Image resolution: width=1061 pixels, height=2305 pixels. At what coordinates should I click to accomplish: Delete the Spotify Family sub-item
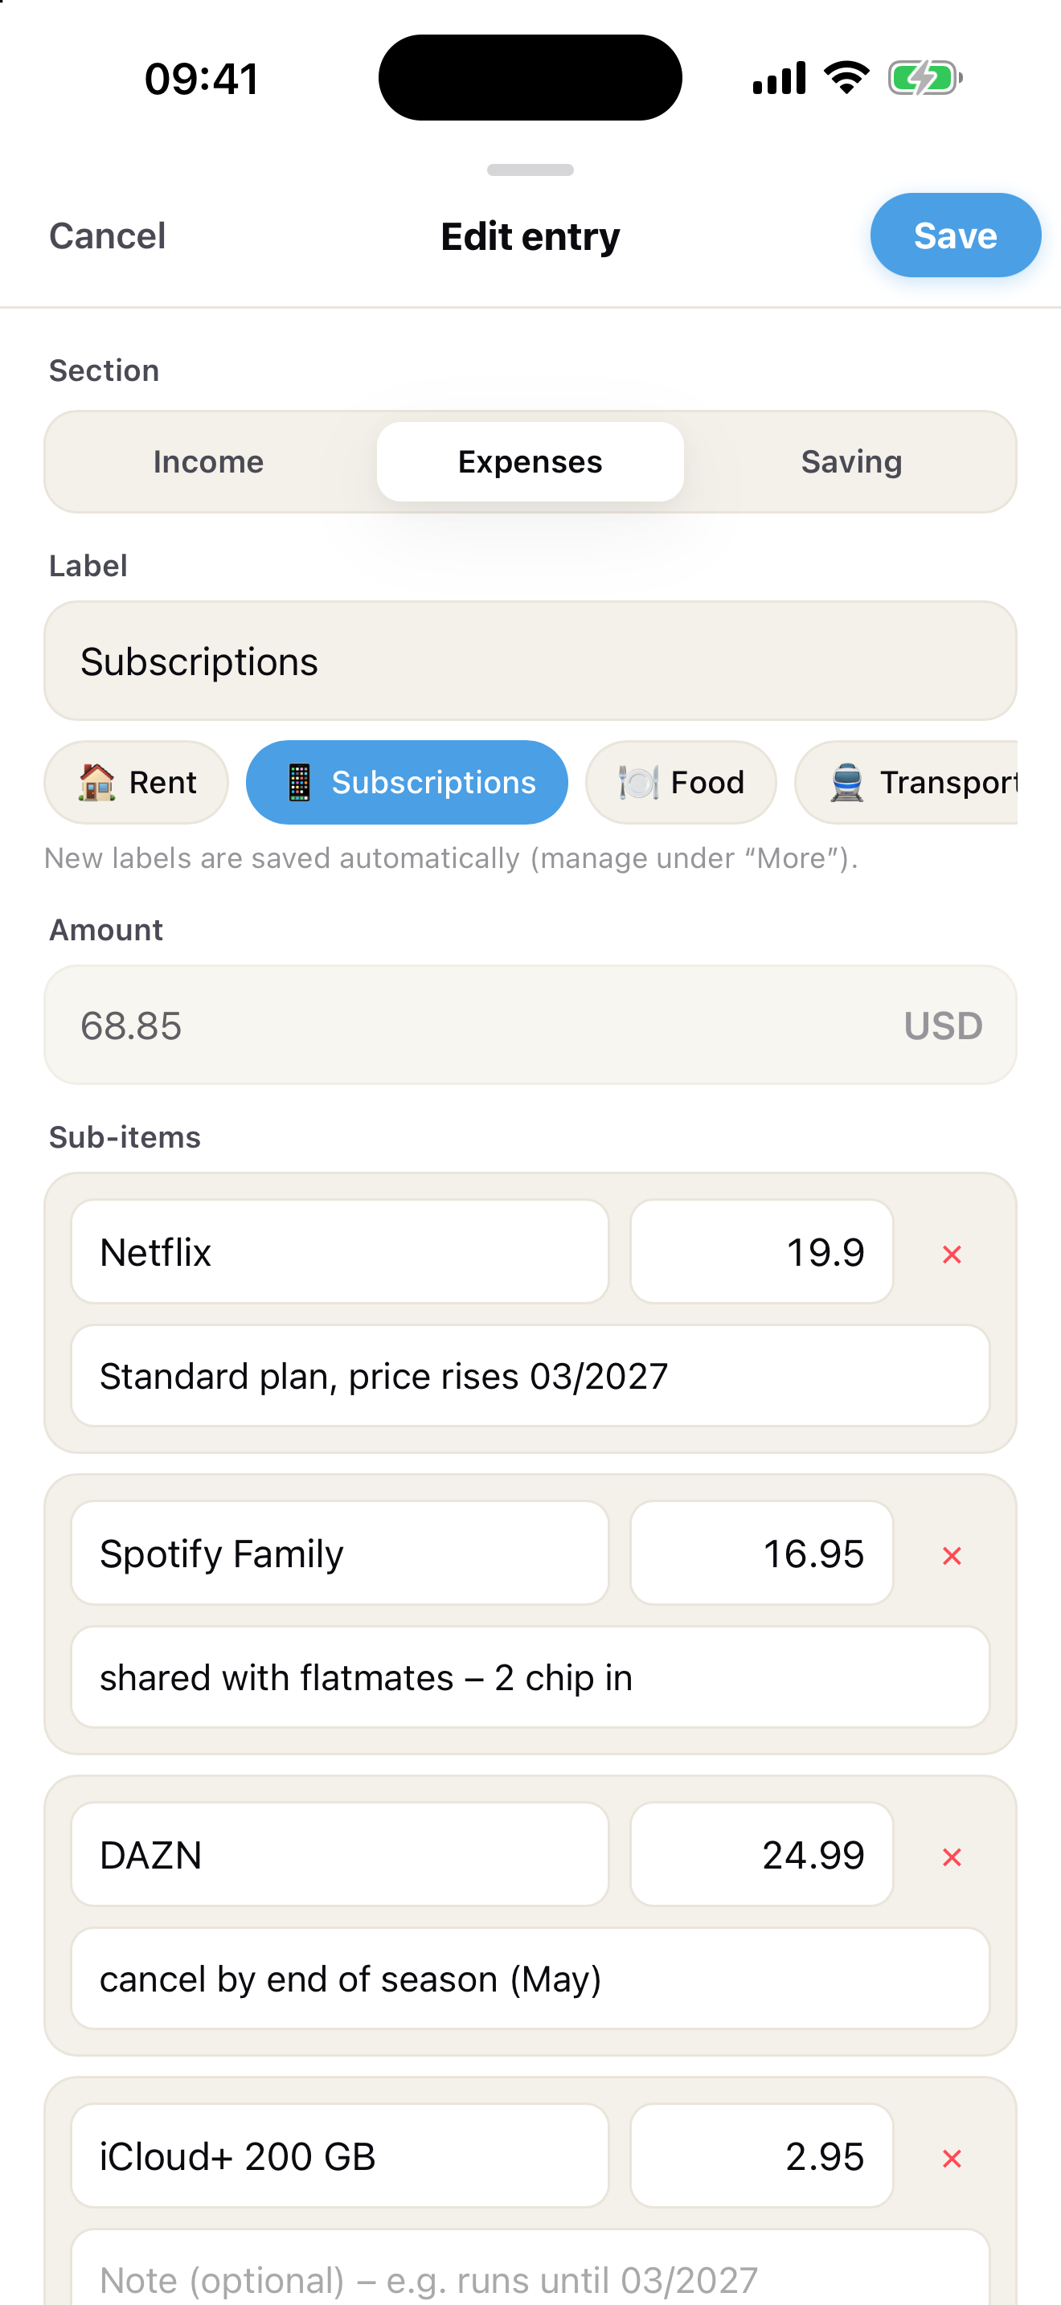[x=951, y=1555]
